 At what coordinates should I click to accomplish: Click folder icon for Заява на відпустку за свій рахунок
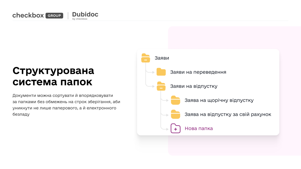pos(175,114)
